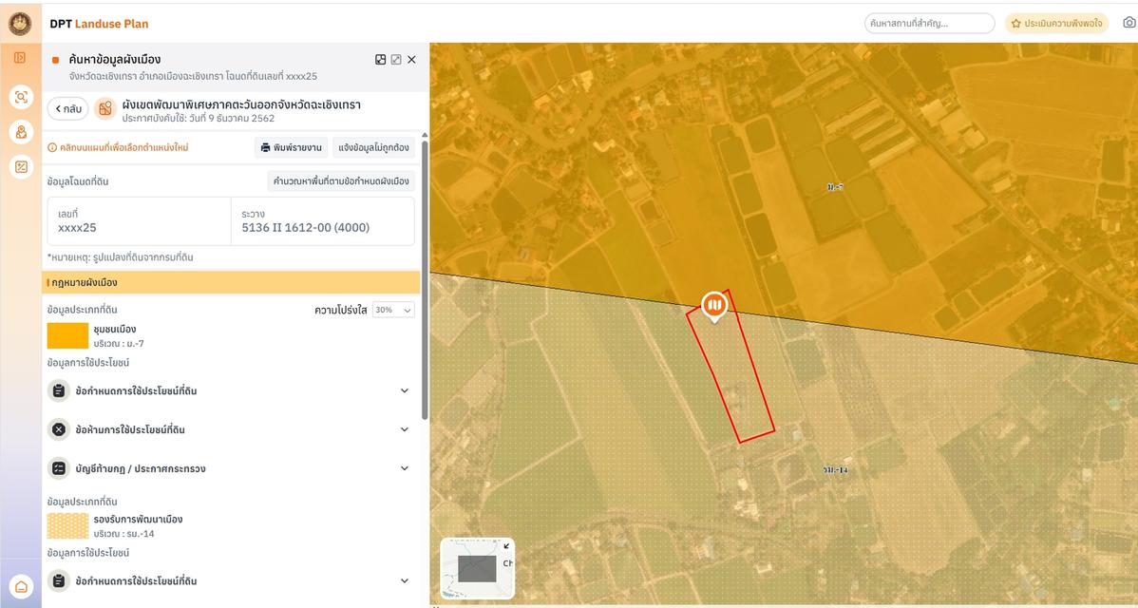Toggle the sidebar panel collapse icon
Screen dimensions: 1138x608
pos(20,58)
